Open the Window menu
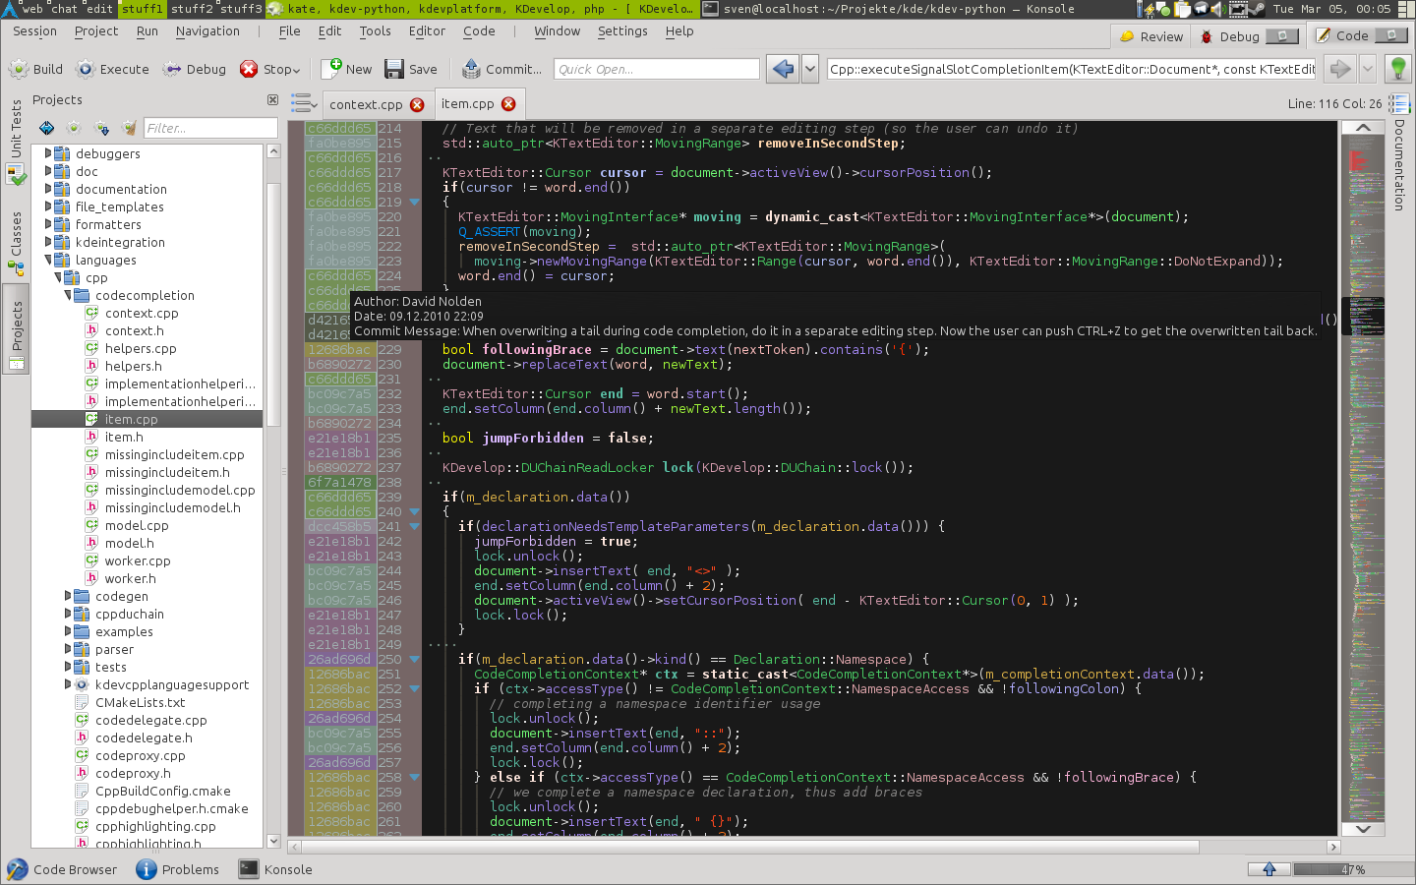The width and height of the screenshot is (1416, 885). (557, 31)
